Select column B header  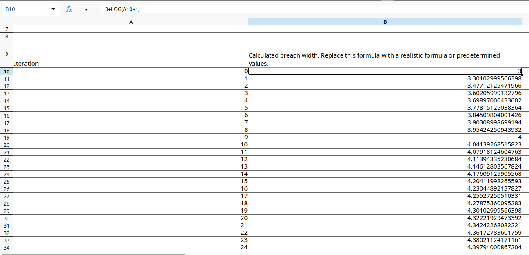(x=385, y=21)
